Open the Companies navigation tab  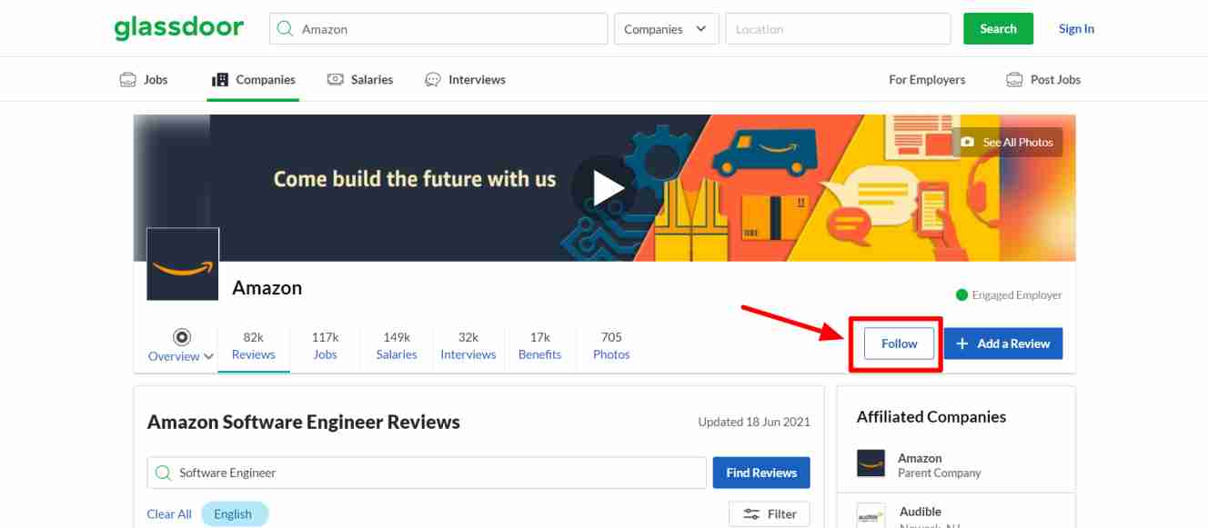tap(253, 80)
